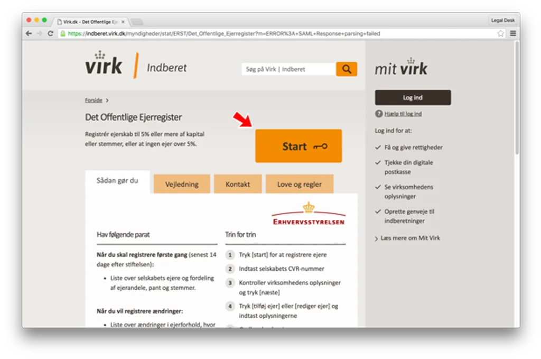Click step 1 Tryk [start] for at registrere ejere
Viewport: 541px width, 359px height.
(283, 255)
